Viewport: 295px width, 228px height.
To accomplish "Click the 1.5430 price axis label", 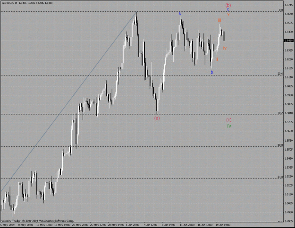I will pyautogui.click(x=289, y=159).
